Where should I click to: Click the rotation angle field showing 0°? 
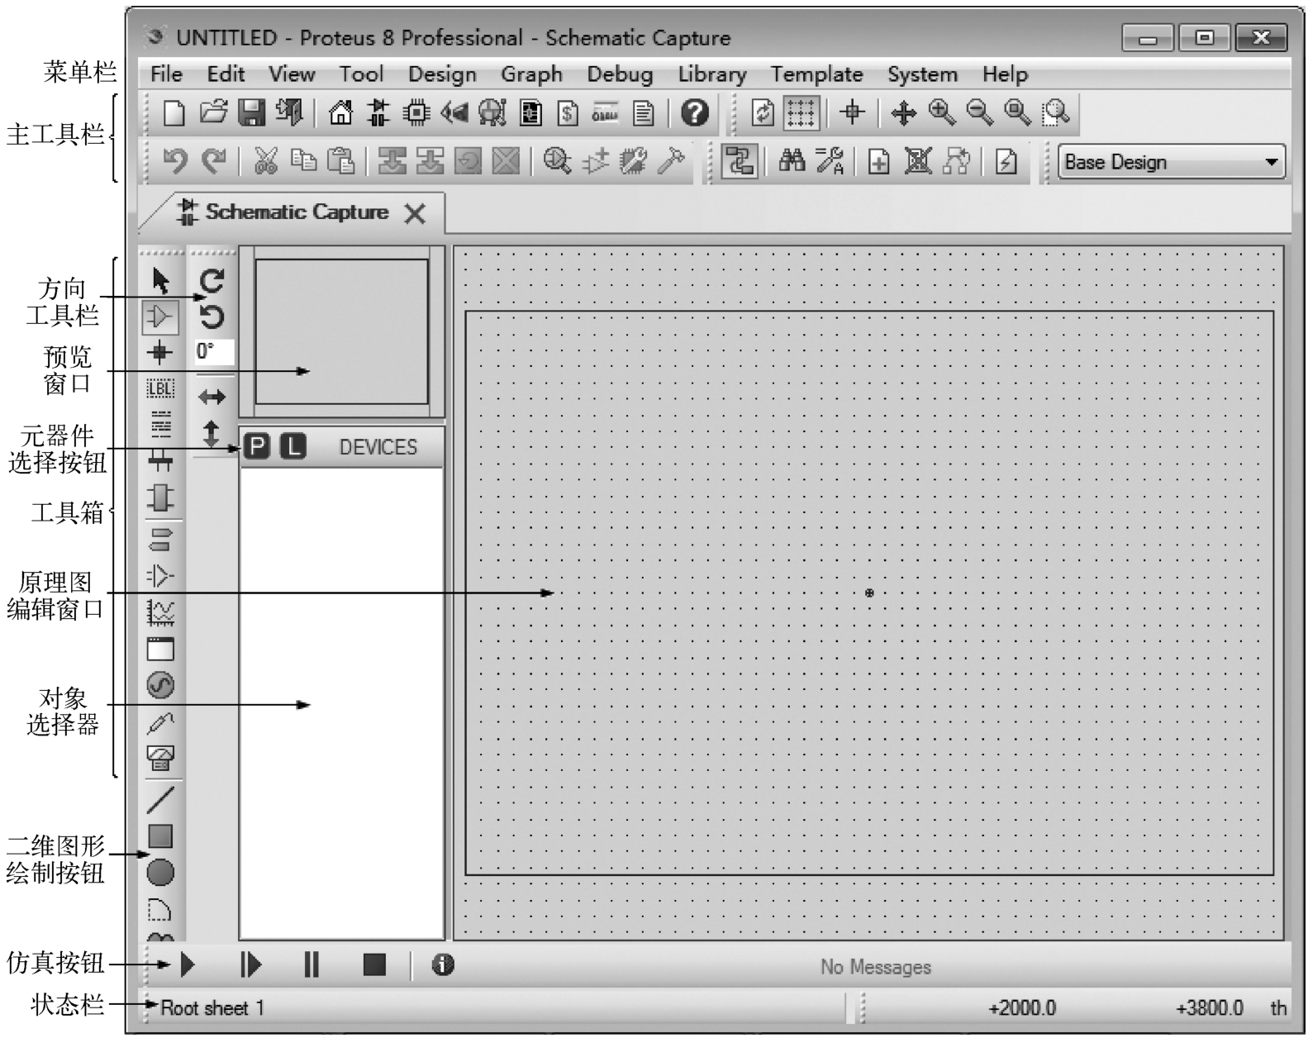(214, 352)
